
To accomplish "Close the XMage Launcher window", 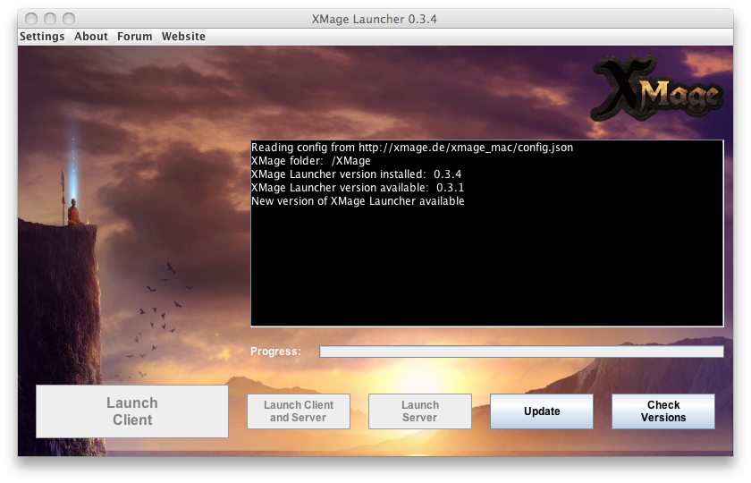I will (x=31, y=19).
